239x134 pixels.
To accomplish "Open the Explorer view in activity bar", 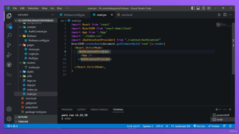I will pyautogui.click(x=9, y=16).
